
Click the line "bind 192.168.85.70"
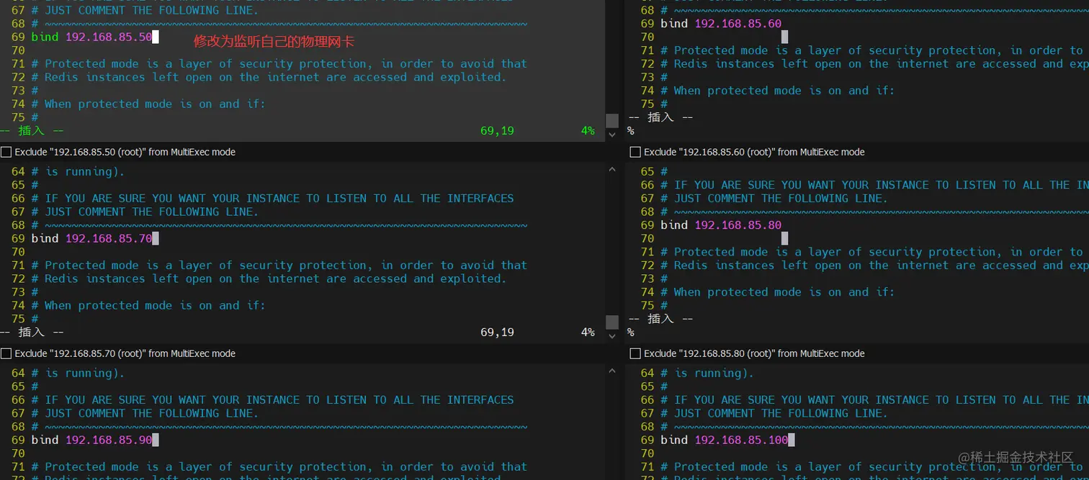[91, 238]
